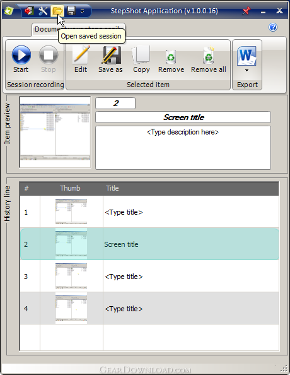Screen dimensions: 290x375
Task: Start session recording with the Start button
Action: tap(21, 59)
